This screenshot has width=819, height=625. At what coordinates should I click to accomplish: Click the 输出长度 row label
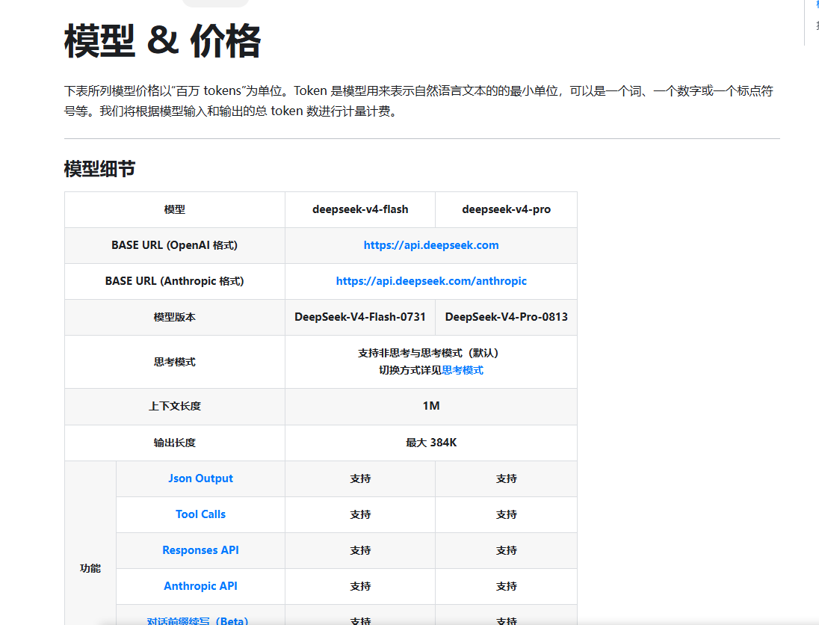point(174,443)
